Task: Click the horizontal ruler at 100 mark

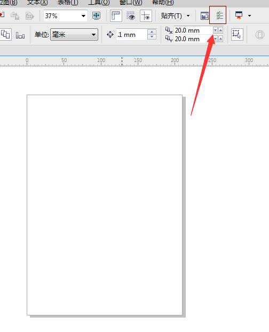Action: 101,61
